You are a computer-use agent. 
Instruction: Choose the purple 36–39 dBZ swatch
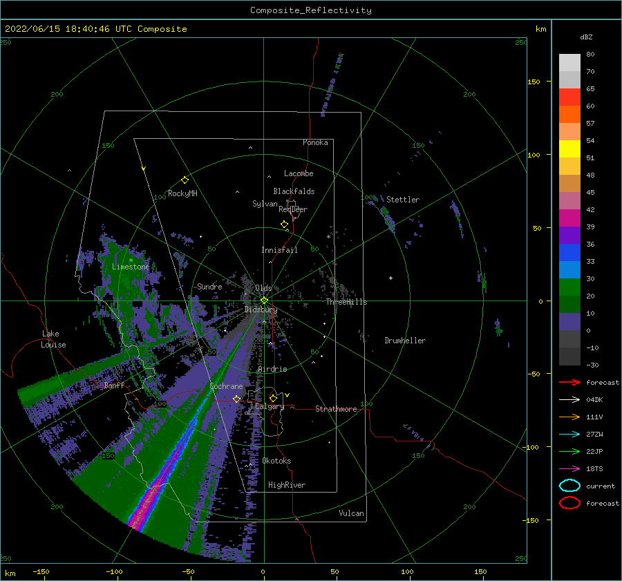coord(569,235)
